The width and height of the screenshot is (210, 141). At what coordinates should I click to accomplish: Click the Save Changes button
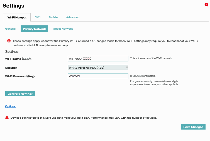[x=193, y=127]
